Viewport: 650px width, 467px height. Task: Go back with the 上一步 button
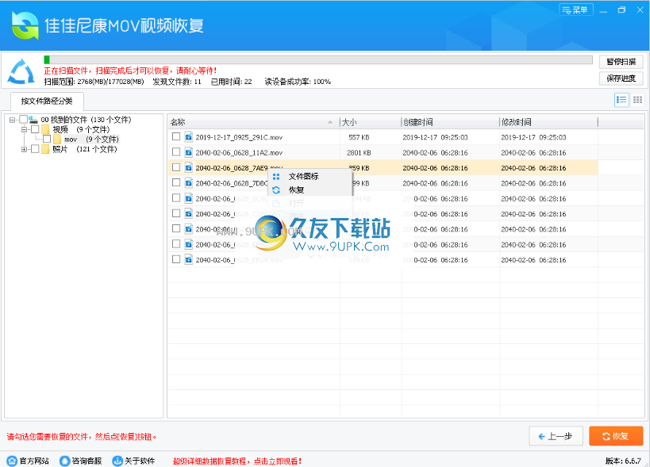point(556,436)
